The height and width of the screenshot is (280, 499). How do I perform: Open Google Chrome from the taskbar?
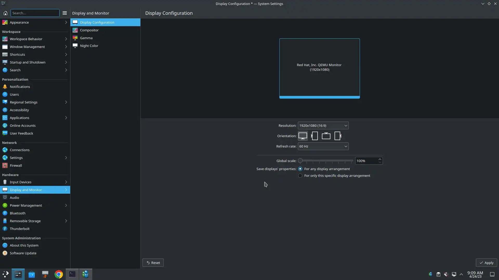59,274
